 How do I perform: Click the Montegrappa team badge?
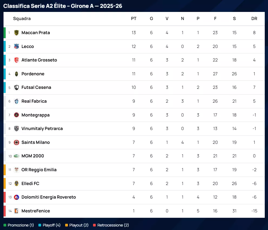[x=16, y=115]
